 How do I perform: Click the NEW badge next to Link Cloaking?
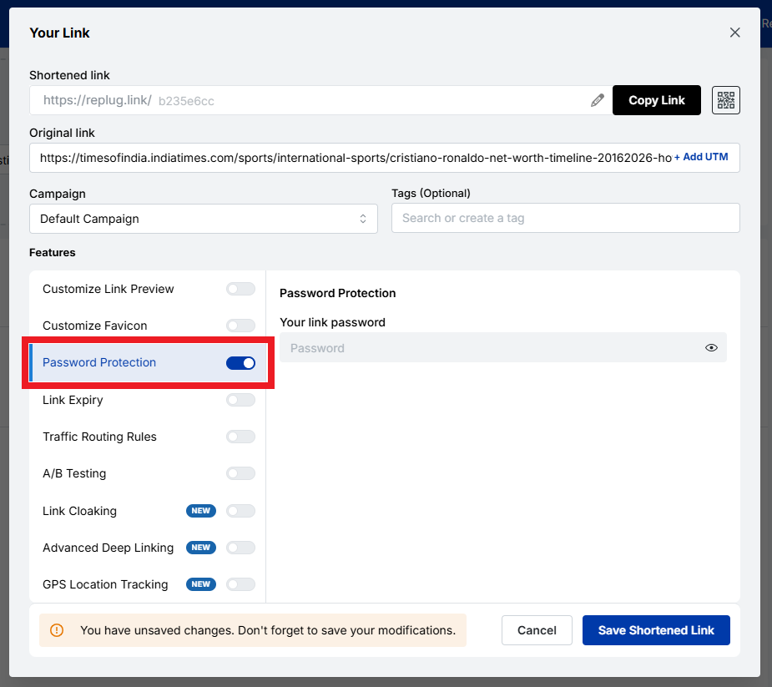pyautogui.click(x=200, y=510)
